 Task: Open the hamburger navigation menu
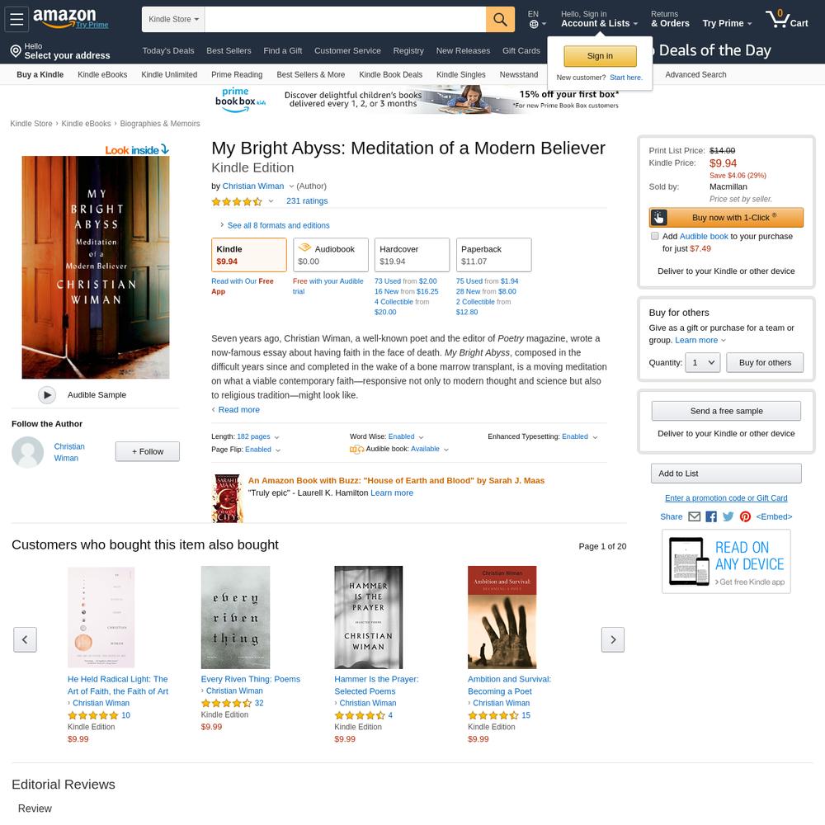click(16, 19)
